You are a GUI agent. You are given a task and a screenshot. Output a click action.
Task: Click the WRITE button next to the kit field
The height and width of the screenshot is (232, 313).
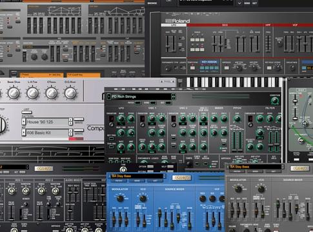pos(79,130)
